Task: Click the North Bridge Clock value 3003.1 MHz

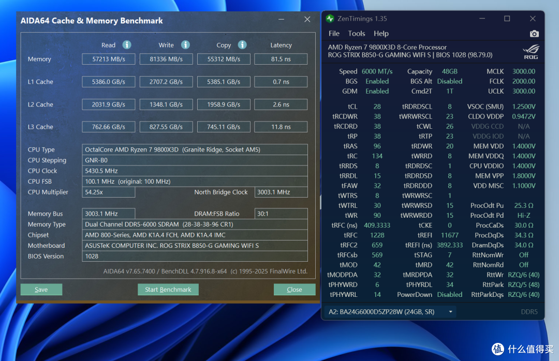Action: point(281,192)
